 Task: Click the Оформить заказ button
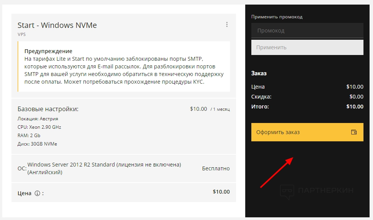(x=307, y=132)
